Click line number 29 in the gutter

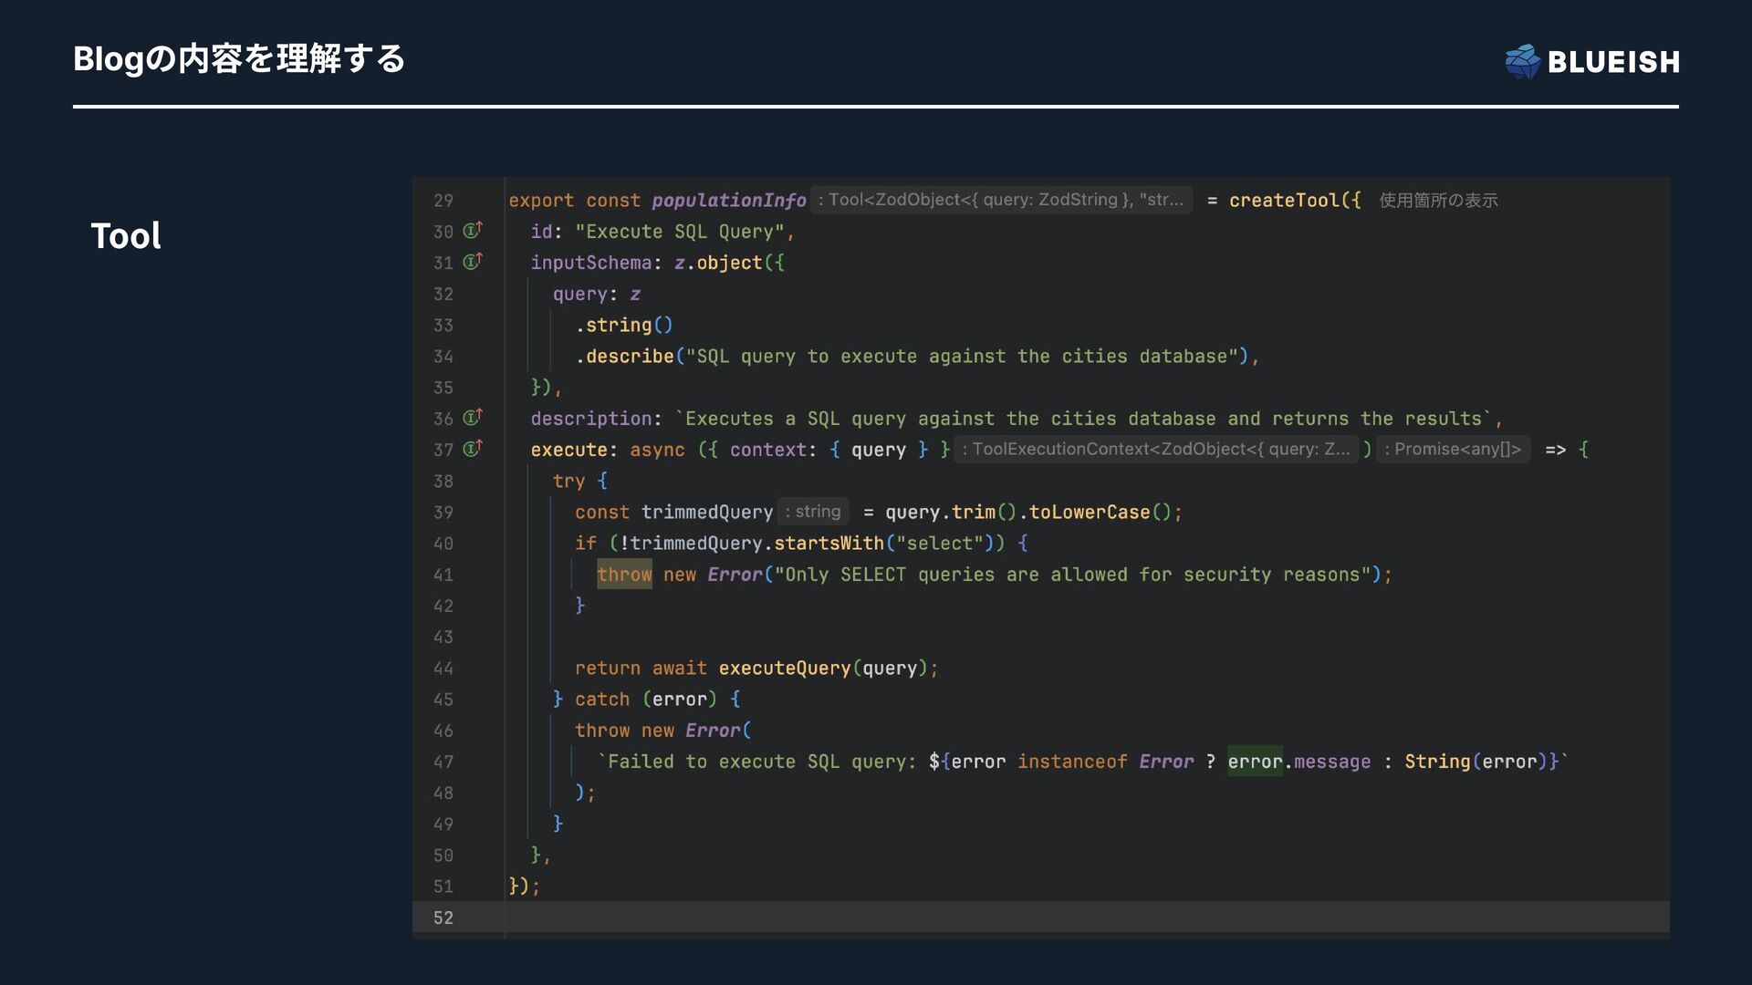(443, 201)
